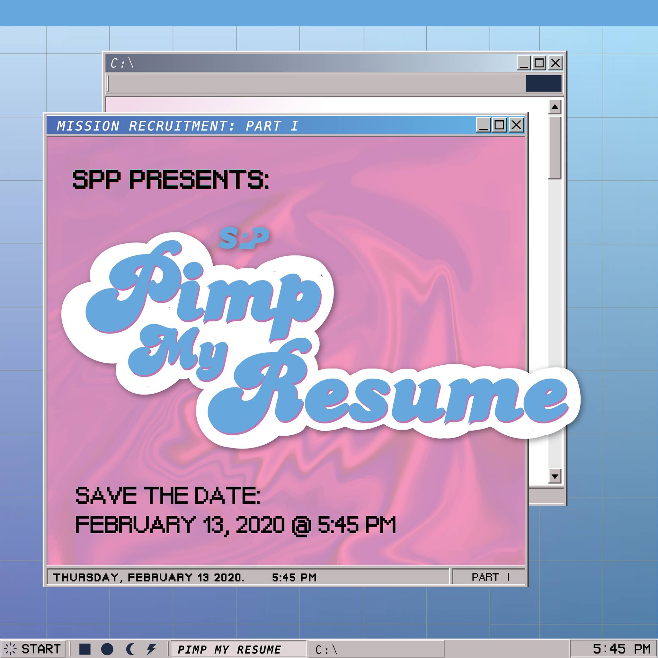Close the Mission Recruitment window

click(516, 125)
